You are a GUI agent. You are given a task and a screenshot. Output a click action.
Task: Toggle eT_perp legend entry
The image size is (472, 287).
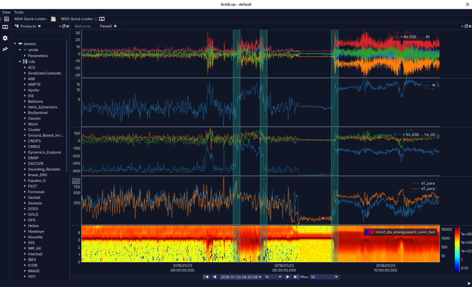point(424,188)
